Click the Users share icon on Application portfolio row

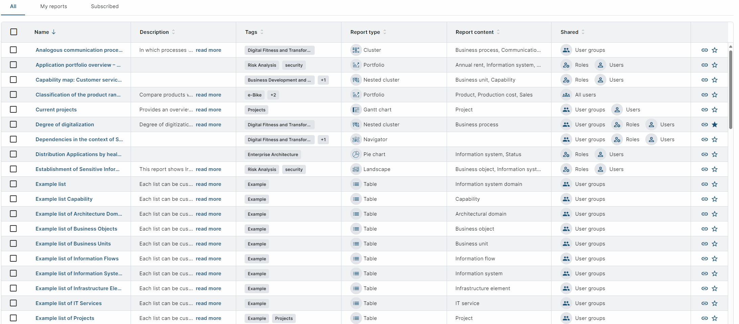601,65
